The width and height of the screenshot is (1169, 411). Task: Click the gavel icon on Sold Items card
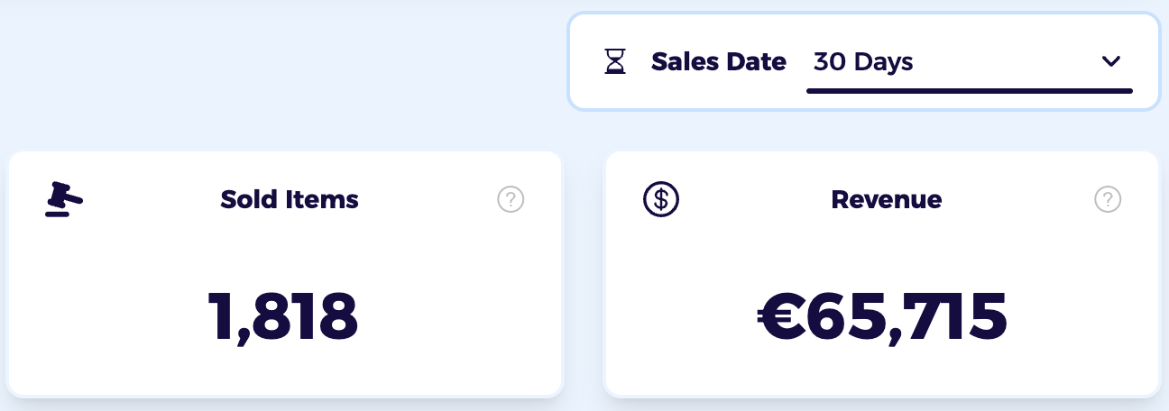tap(63, 199)
